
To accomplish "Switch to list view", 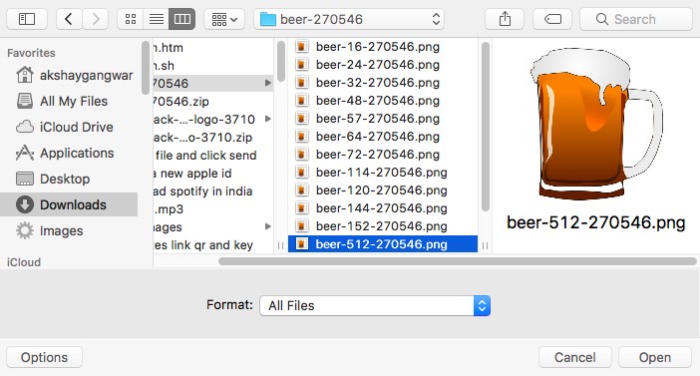I will 156,19.
